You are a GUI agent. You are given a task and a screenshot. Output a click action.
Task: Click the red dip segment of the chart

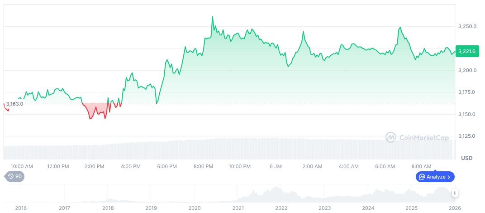tap(96, 111)
